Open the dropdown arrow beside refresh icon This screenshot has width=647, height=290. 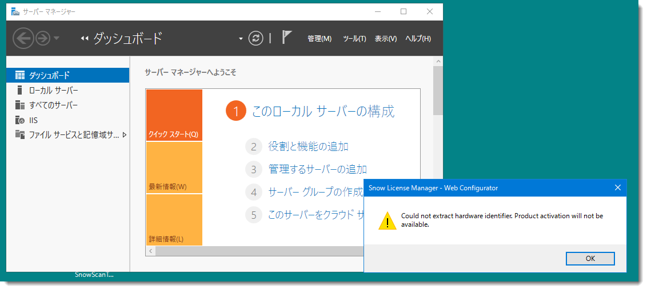pos(241,39)
